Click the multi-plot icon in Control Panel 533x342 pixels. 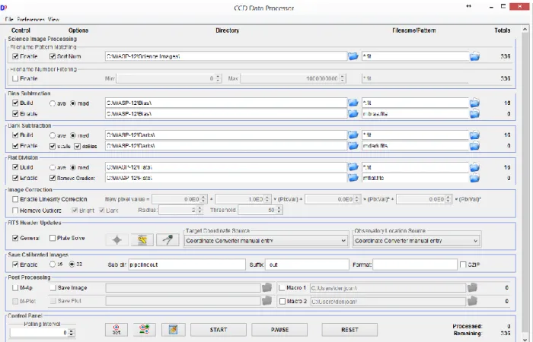(x=174, y=329)
